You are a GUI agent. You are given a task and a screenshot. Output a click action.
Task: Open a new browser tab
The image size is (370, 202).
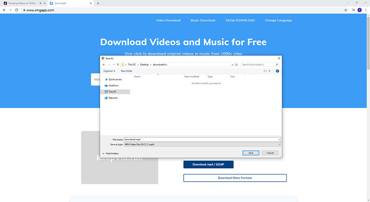point(98,3)
